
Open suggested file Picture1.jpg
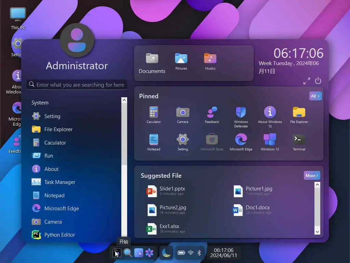253,191
